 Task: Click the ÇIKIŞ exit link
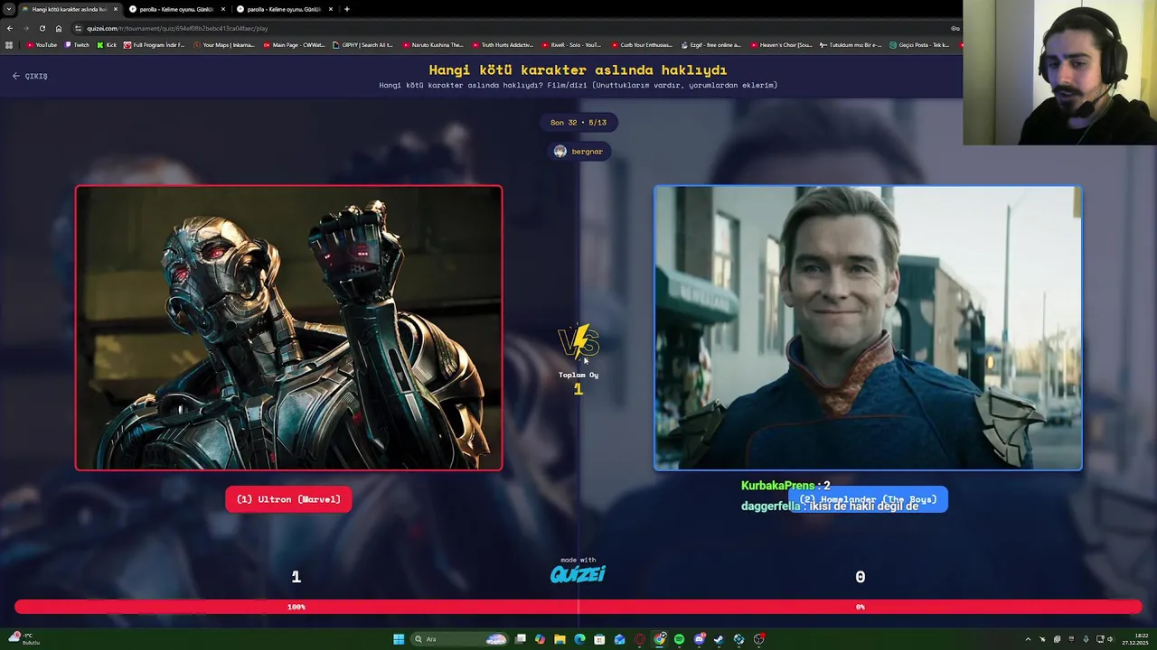[x=30, y=76]
